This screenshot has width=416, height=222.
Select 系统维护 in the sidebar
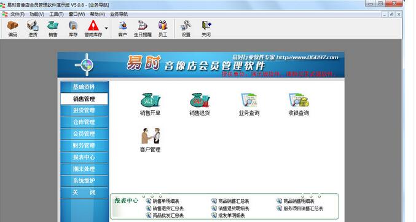[84, 181]
